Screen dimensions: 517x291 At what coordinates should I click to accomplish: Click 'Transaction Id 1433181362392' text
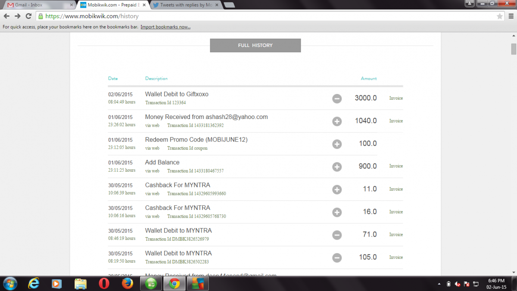point(195,125)
